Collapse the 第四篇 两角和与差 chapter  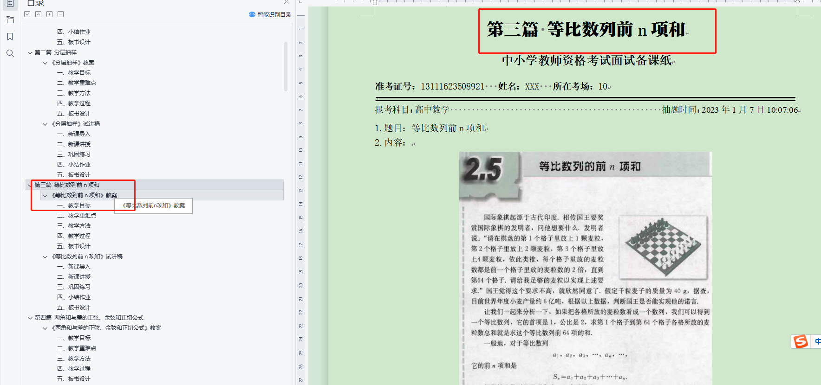[30, 318]
